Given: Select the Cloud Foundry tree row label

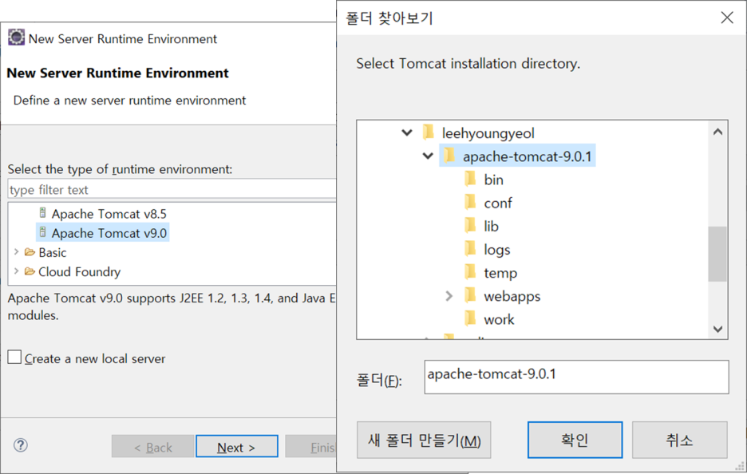Looking at the screenshot, I should pyautogui.click(x=80, y=271).
